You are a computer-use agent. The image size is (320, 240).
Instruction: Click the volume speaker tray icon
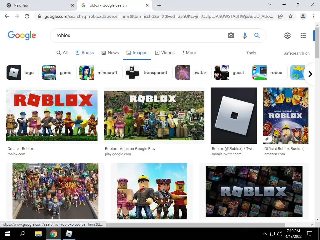[x=280, y=234]
